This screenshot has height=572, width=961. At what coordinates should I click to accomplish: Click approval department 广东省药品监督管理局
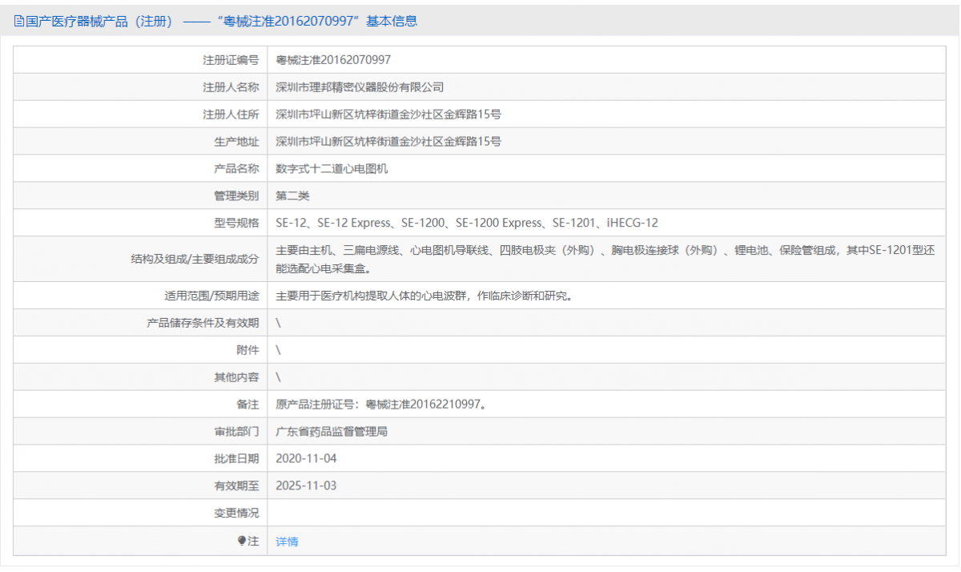pos(332,432)
